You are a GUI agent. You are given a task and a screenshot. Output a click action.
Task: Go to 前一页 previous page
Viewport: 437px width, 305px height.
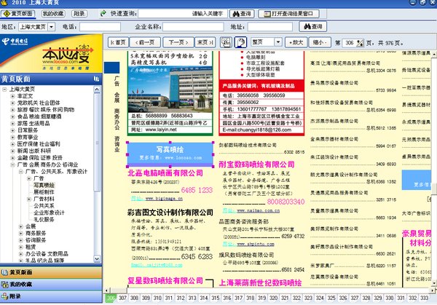(x=145, y=43)
